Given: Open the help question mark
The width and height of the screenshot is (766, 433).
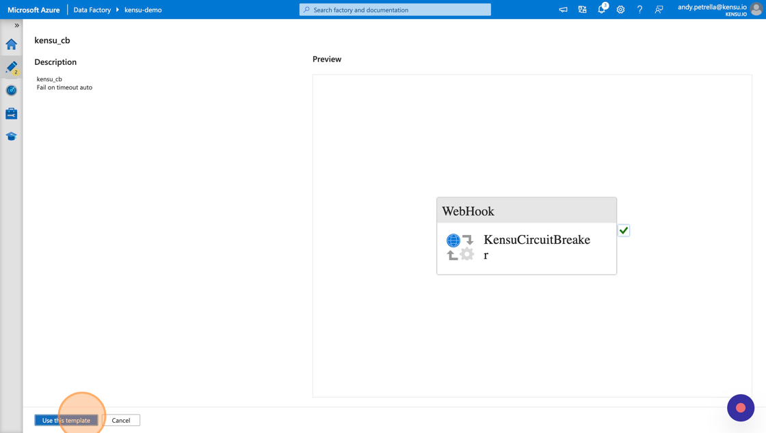Looking at the screenshot, I should tap(639, 10).
